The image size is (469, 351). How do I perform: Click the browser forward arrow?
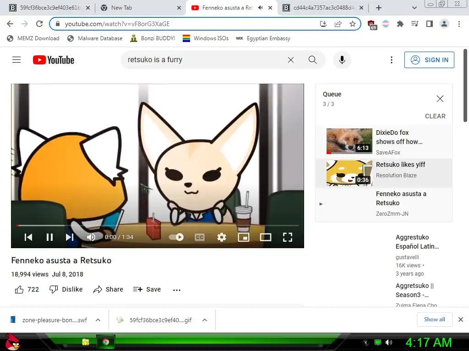(25, 24)
